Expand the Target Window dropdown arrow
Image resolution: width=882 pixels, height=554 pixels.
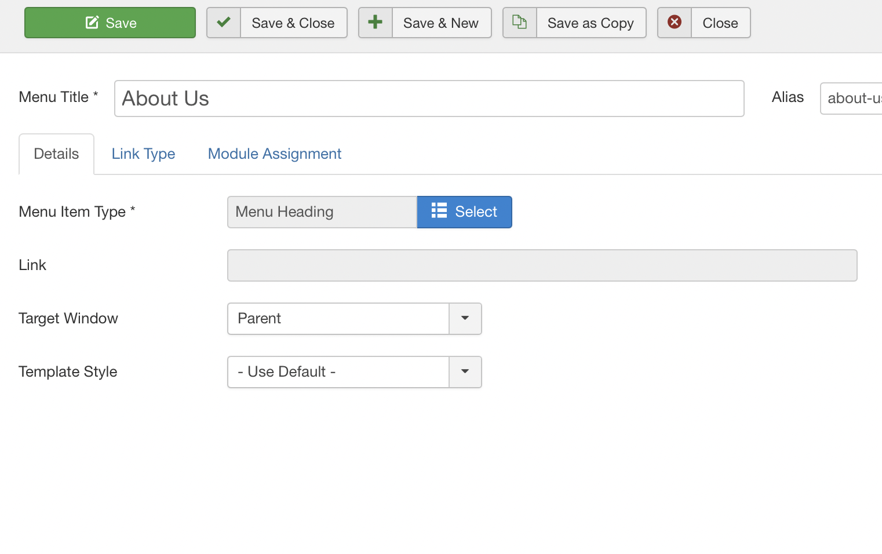[x=465, y=318]
